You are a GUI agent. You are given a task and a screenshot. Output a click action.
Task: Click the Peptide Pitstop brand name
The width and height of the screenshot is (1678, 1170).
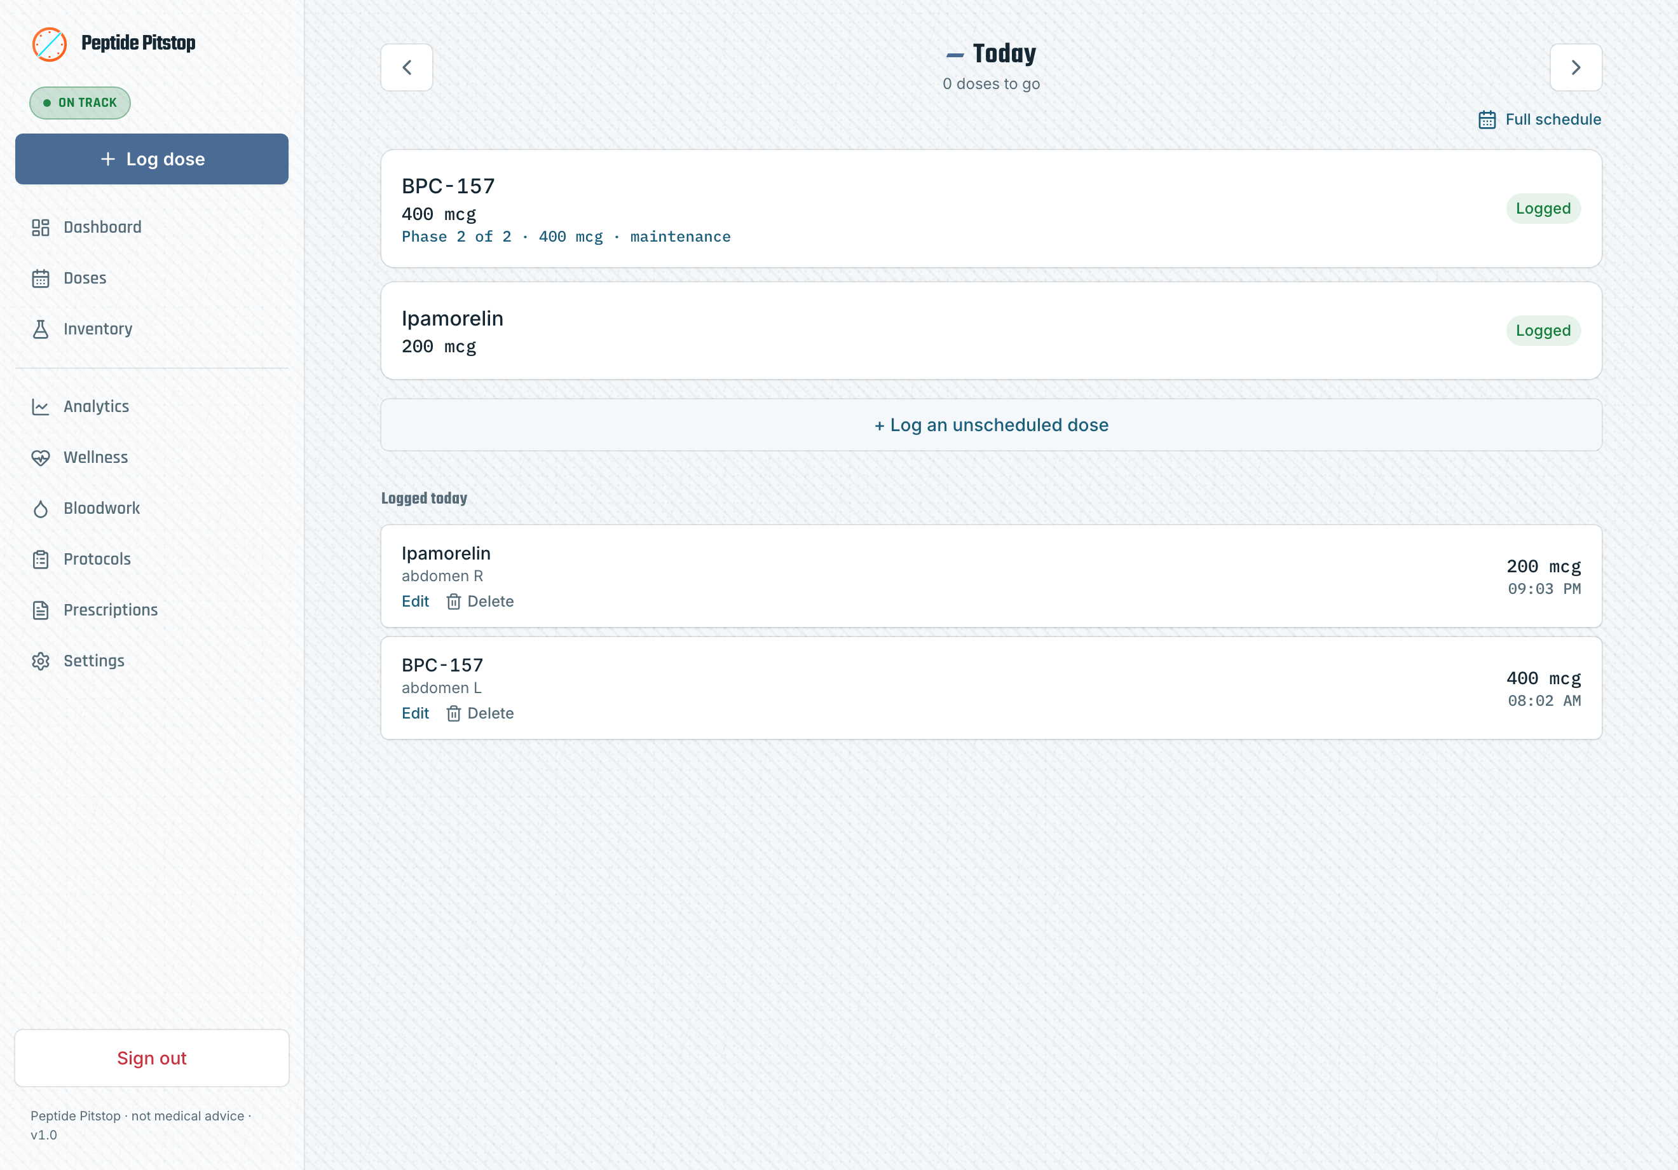pos(138,43)
